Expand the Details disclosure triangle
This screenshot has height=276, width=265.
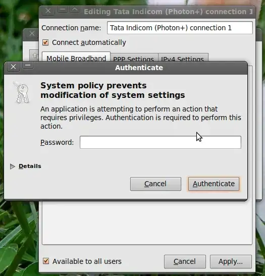pyautogui.click(x=12, y=167)
